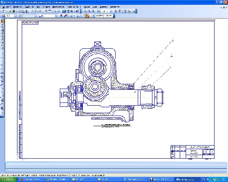Click the Zoom out magnifier icon
The image size is (228, 182).
pos(93,11)
